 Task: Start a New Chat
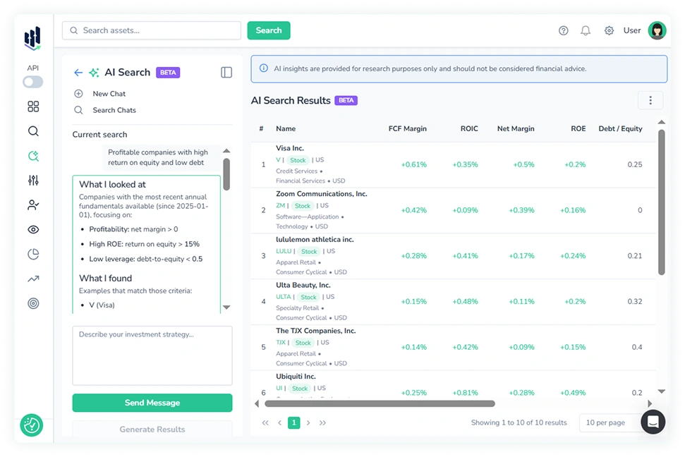(x=109, y=94)
